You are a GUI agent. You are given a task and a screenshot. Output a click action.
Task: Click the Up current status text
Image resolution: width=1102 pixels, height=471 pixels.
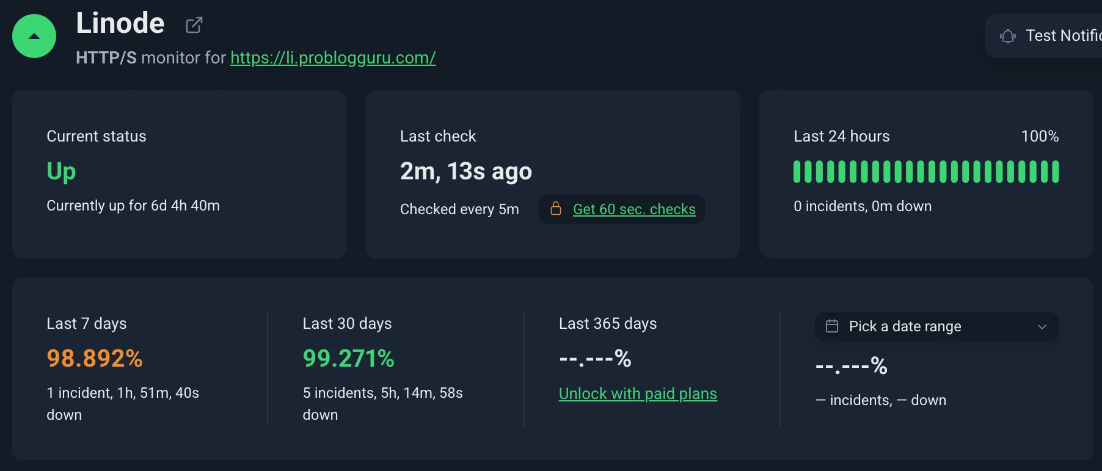pos(61,171)
